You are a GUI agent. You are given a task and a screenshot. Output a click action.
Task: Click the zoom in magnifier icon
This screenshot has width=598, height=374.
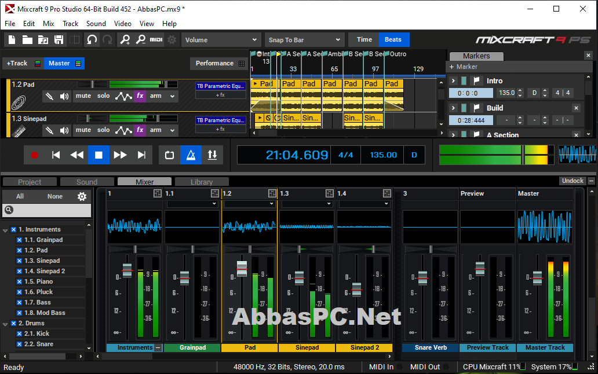[125, 39]
